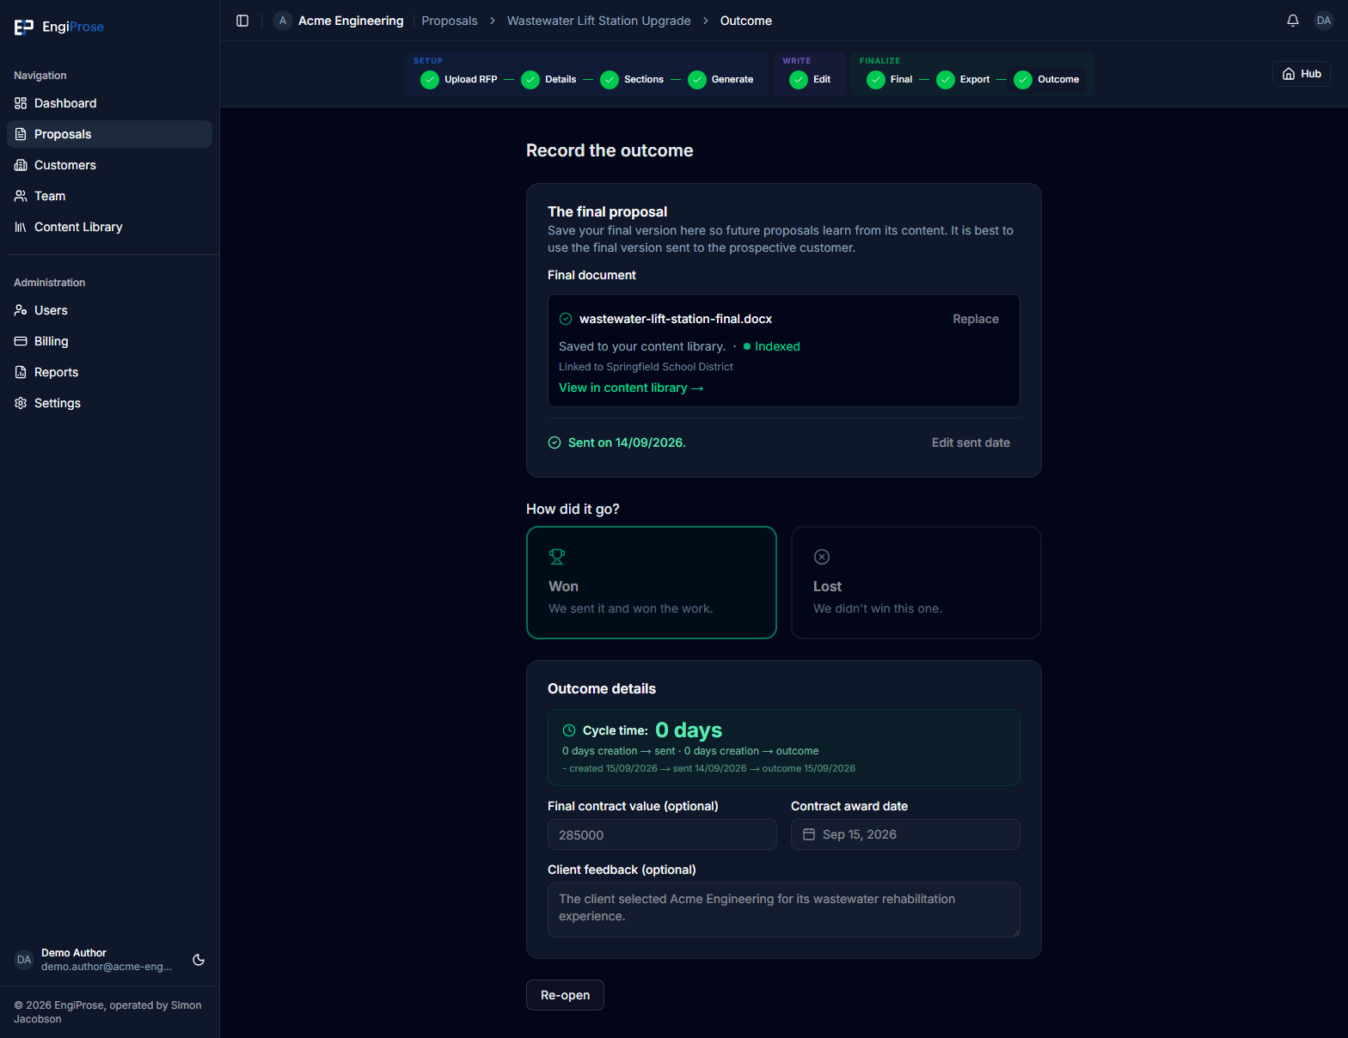Click the Final step checkmark icon
The width and height of the screenshot is (1348, 1038).
click(x=876, y=80)
